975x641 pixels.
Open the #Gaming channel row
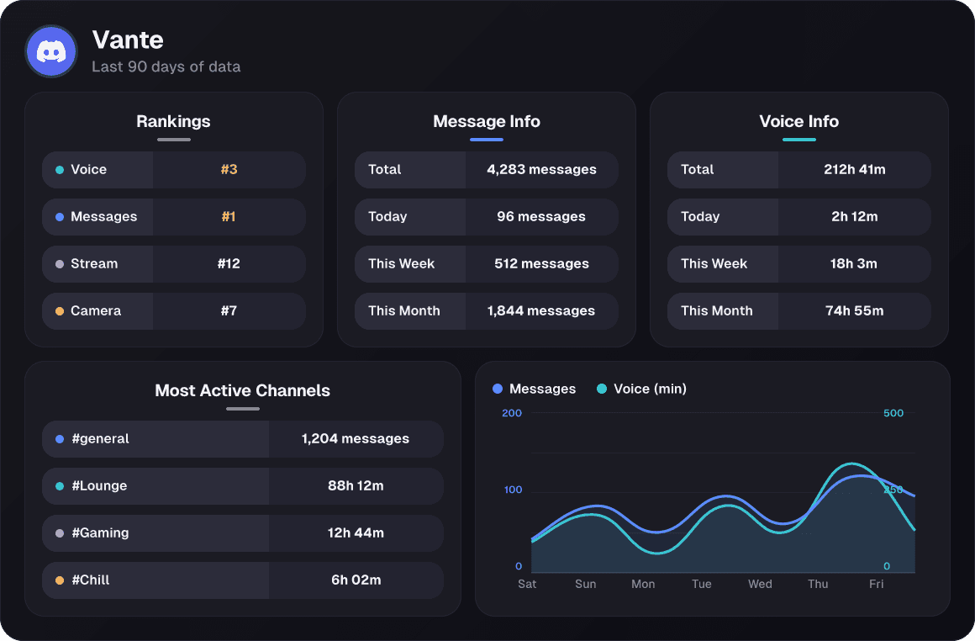243,533
